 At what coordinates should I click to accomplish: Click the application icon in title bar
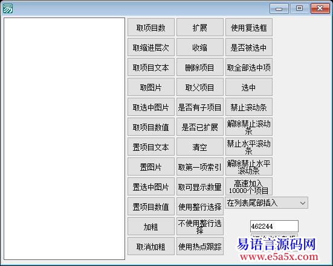(x=8, y=8)
